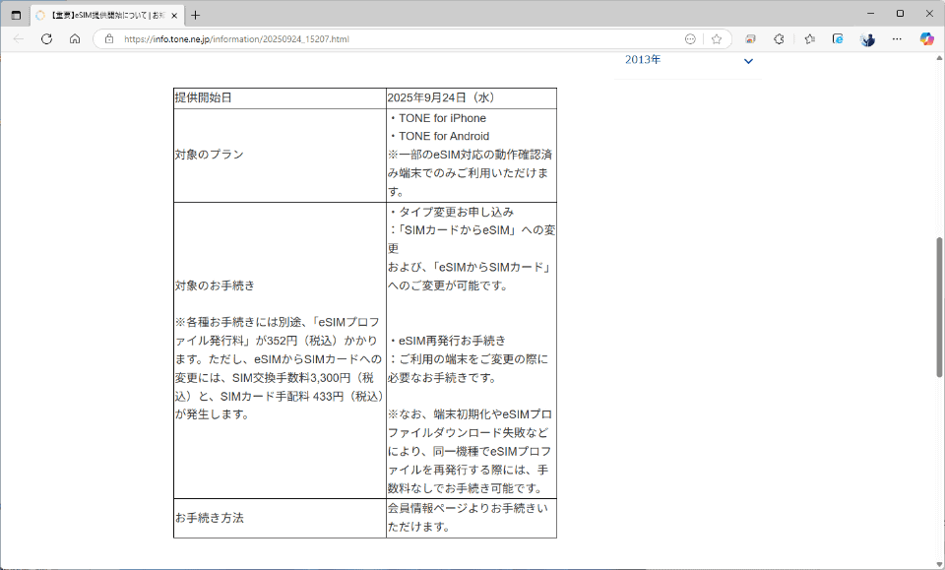This screenshot has height=570, width=945.
Task: Click the vertical scrollbar thumb
Action: pos(939,307)
